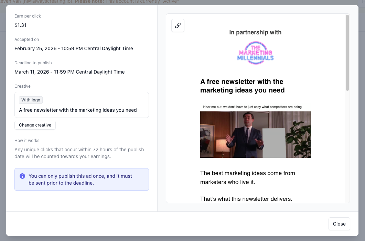Click the 'publish this ad once' notice text
The width and height of the screenshot is (365, 241).
[x=80, y=179]
